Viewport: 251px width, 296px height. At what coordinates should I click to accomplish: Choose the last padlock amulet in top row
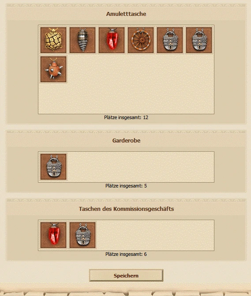point(199,40)
